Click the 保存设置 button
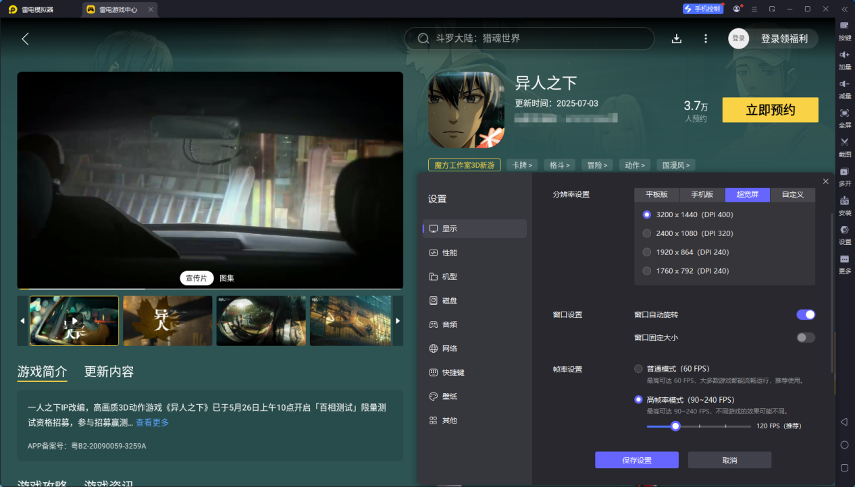This screenshot has width=855, height=487. pos(636,460)
